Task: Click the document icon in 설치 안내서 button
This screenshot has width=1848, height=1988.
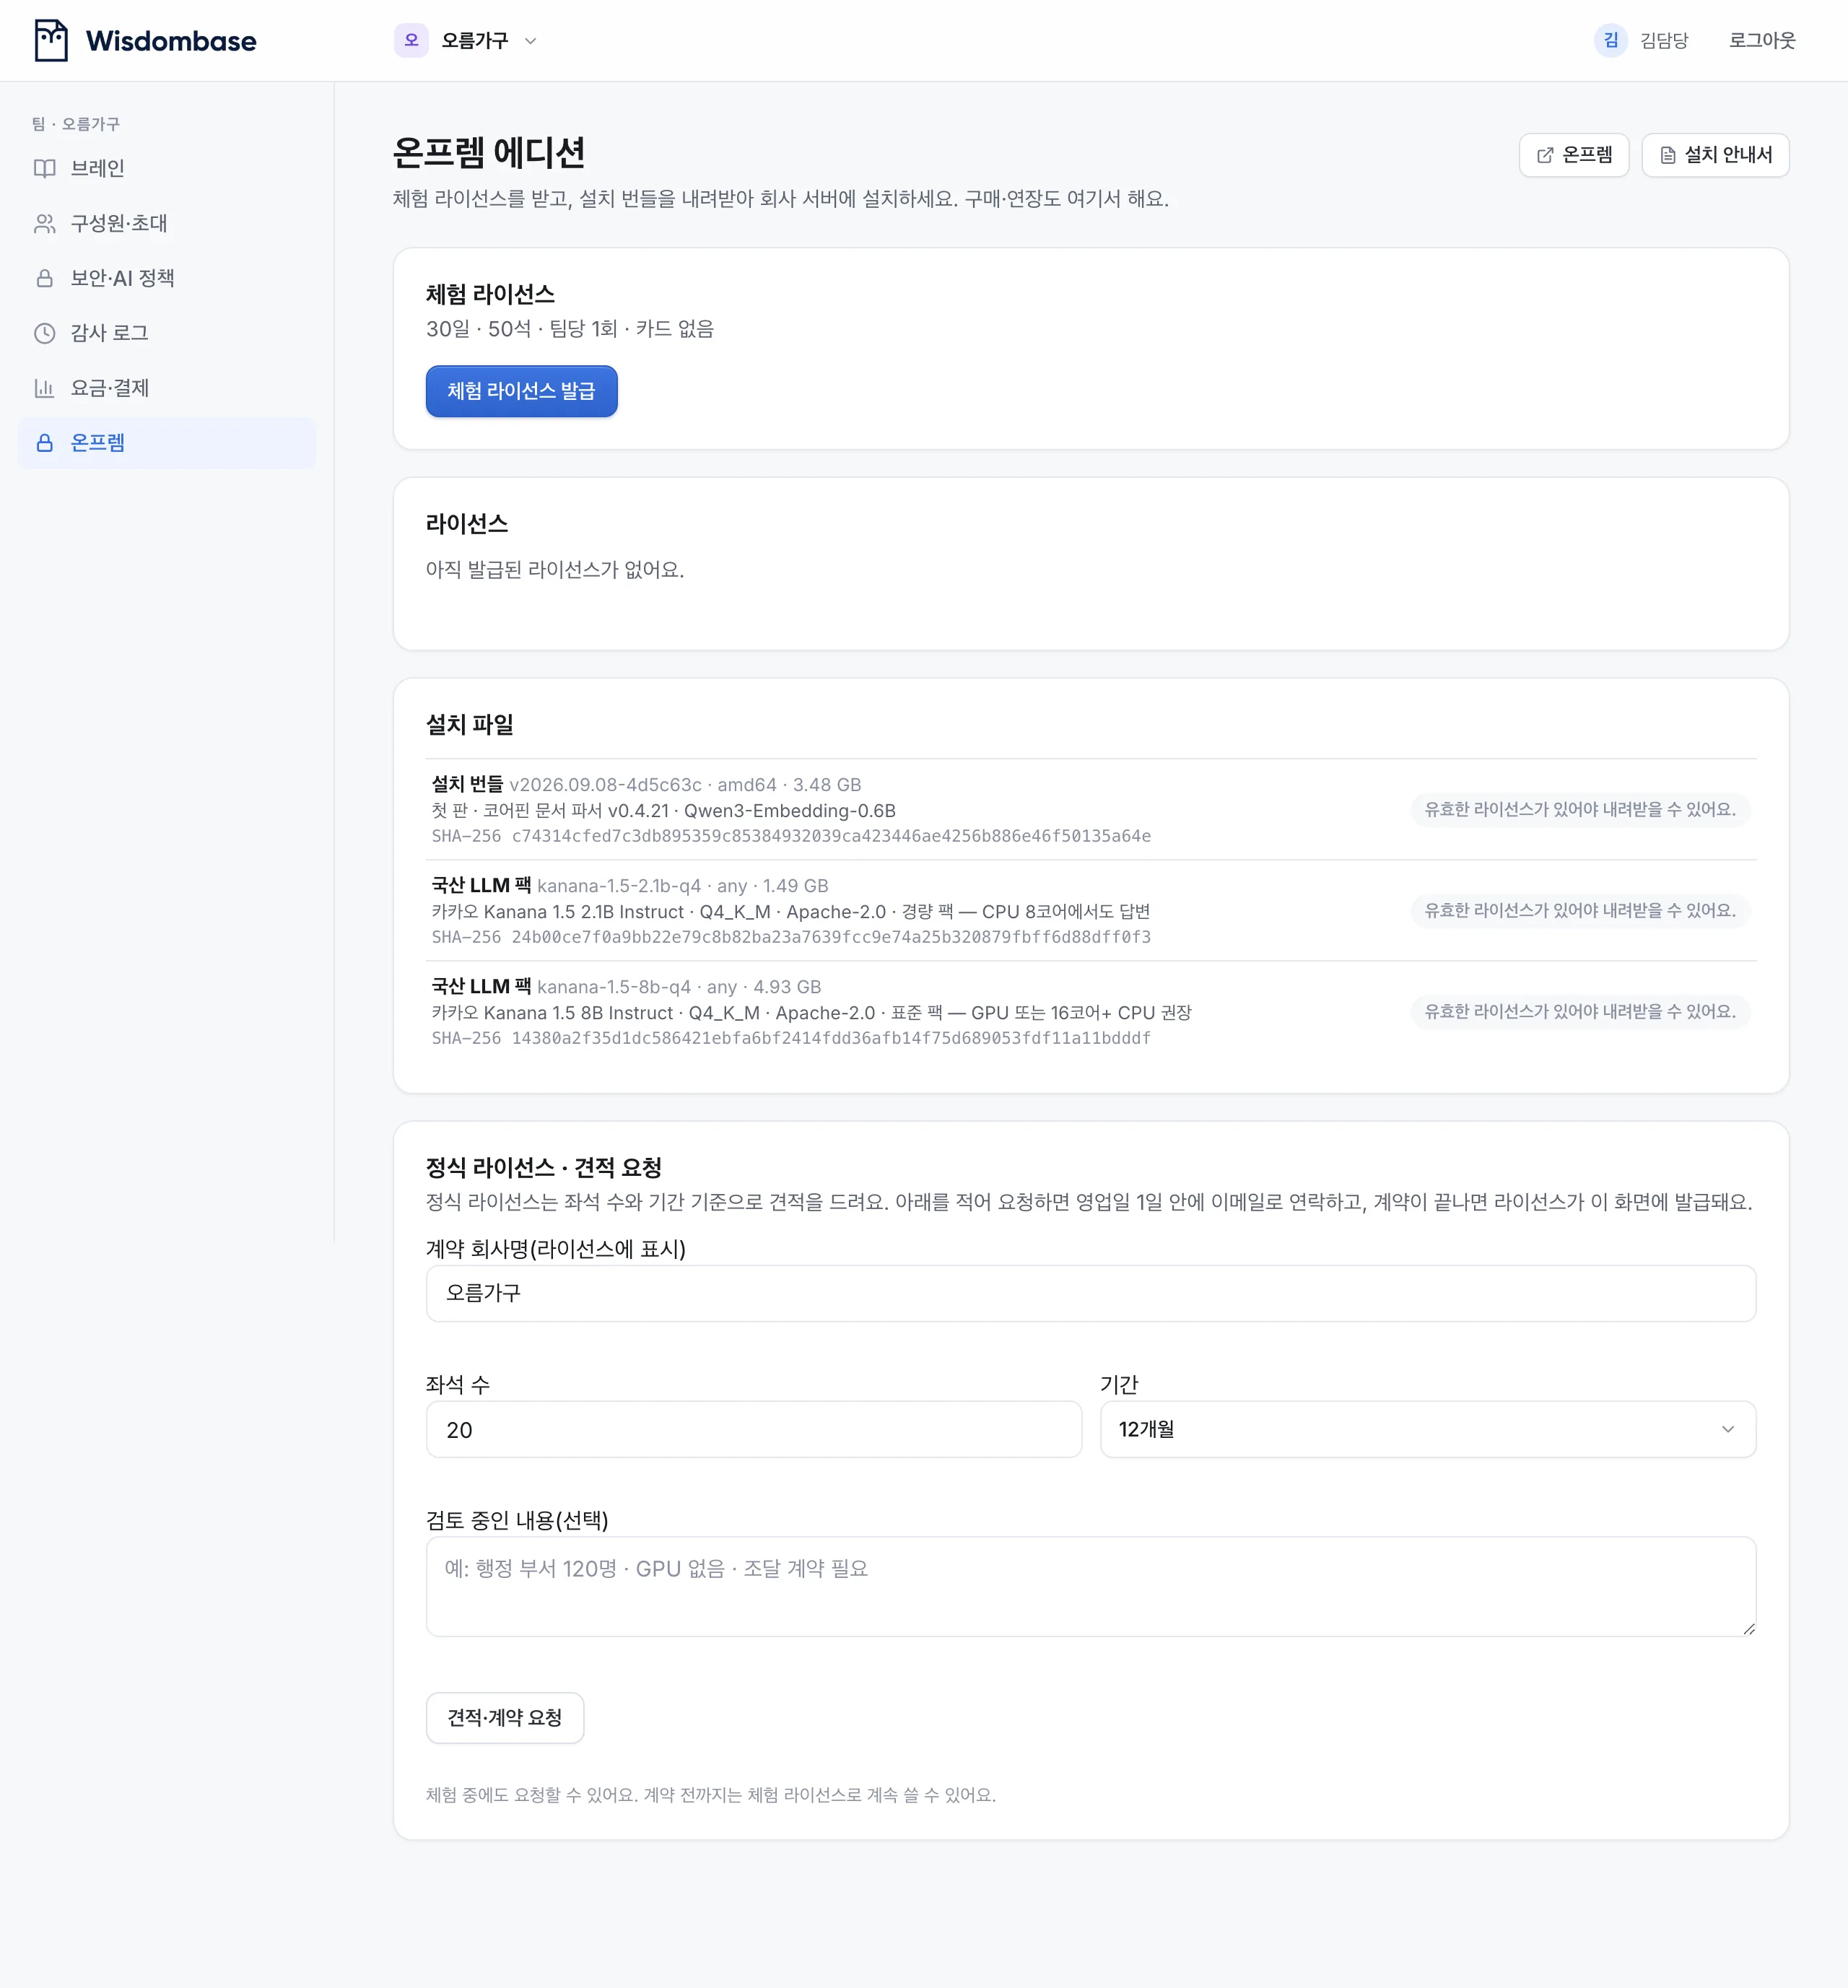Action: click(1667, 156)
